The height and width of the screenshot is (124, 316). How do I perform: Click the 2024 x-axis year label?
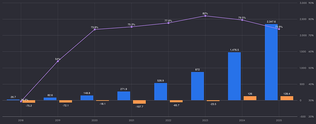point(242,120)
